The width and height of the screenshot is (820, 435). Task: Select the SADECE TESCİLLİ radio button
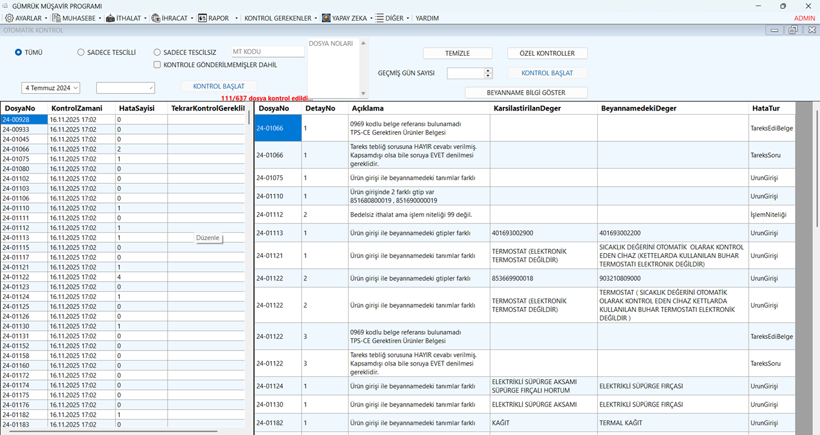coord(81,53)
